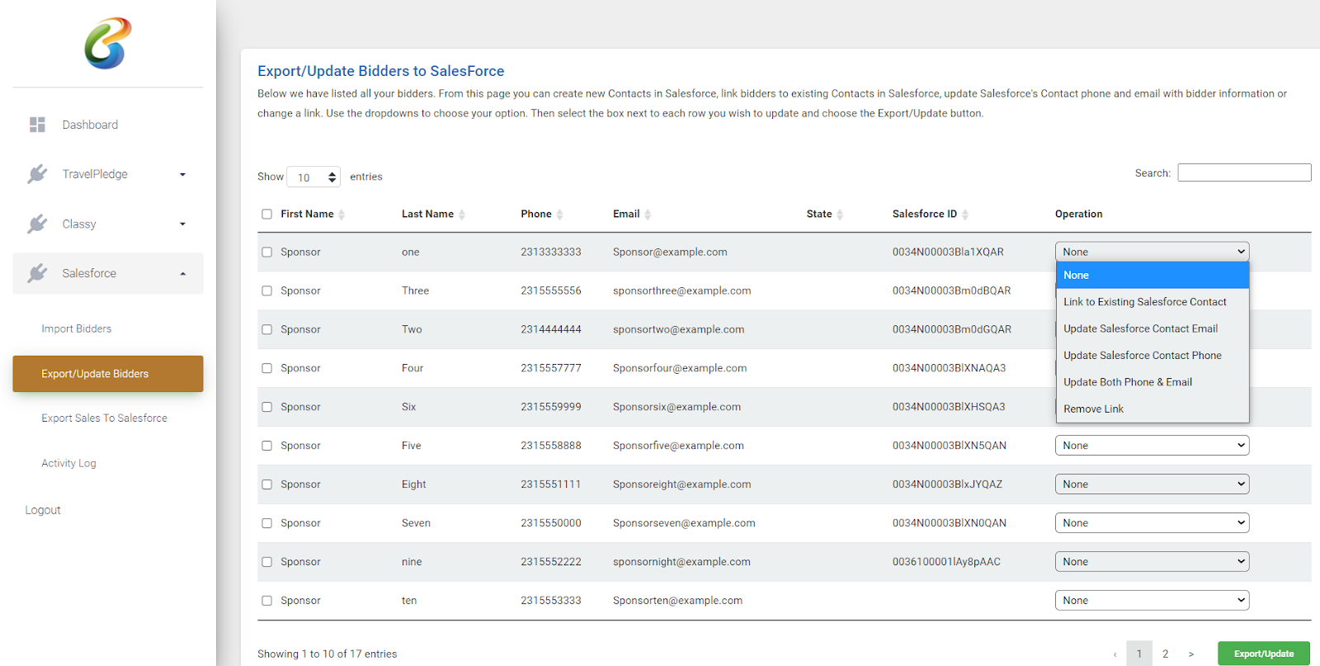The height and width of the screenshot is (666, 1320).
Task: Sort by Email column arrows
Action: 648,215
